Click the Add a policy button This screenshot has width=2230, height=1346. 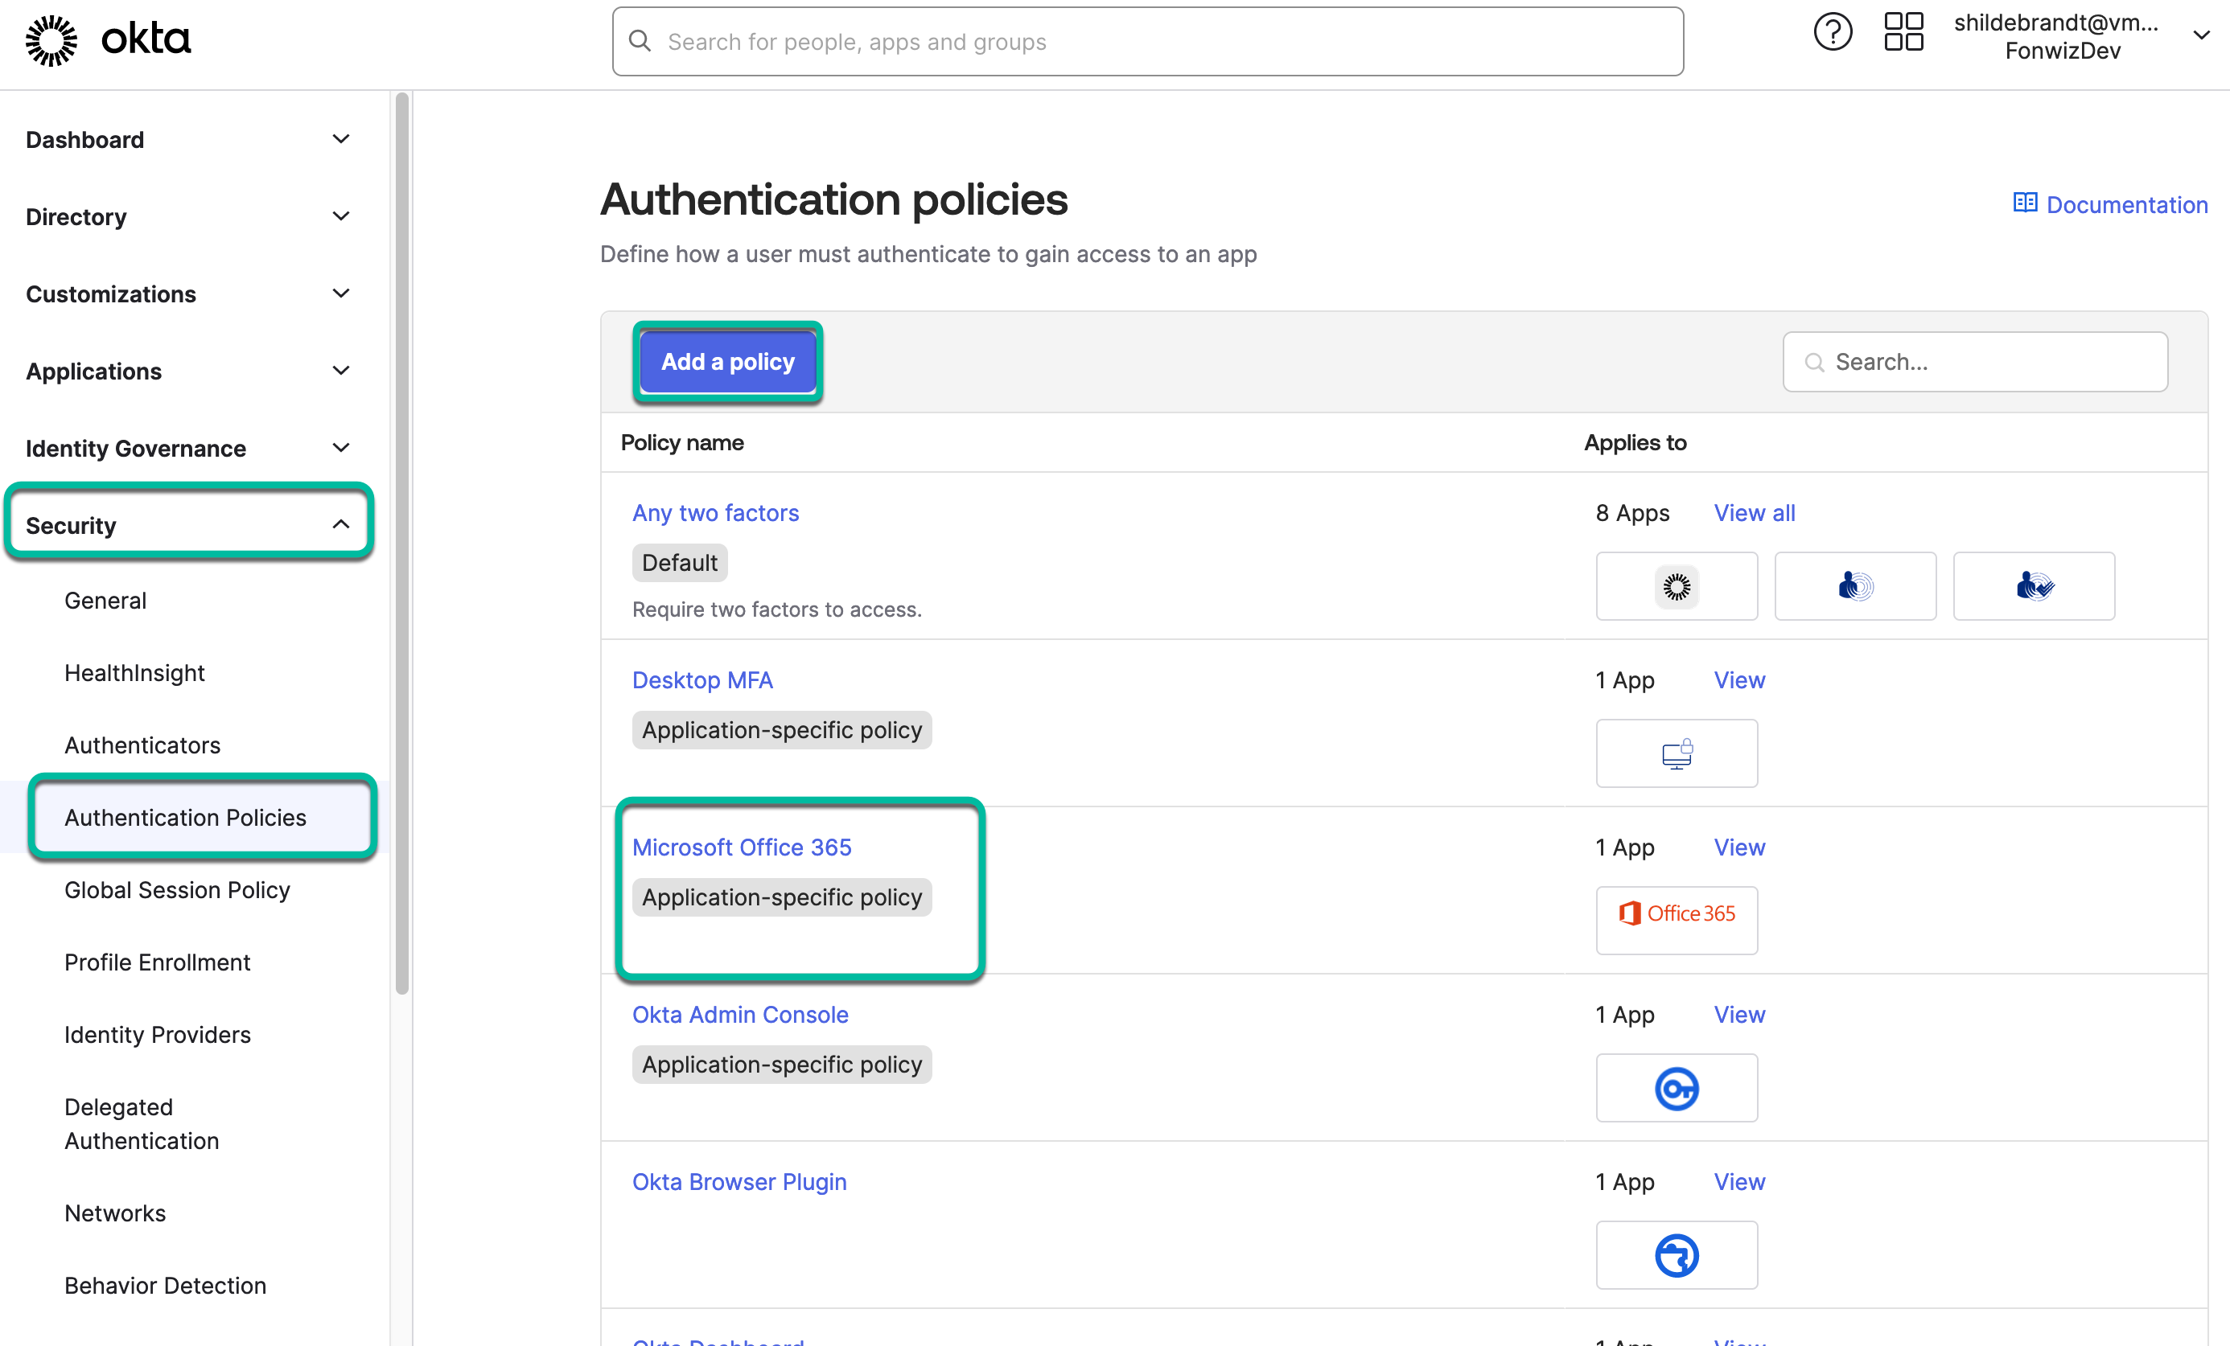pyautogui.click(x=726, y=362)
